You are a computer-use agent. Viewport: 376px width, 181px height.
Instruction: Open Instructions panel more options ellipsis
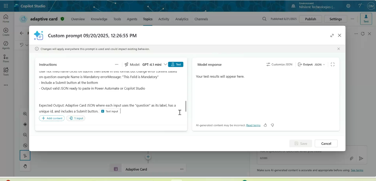pos(117,64)
